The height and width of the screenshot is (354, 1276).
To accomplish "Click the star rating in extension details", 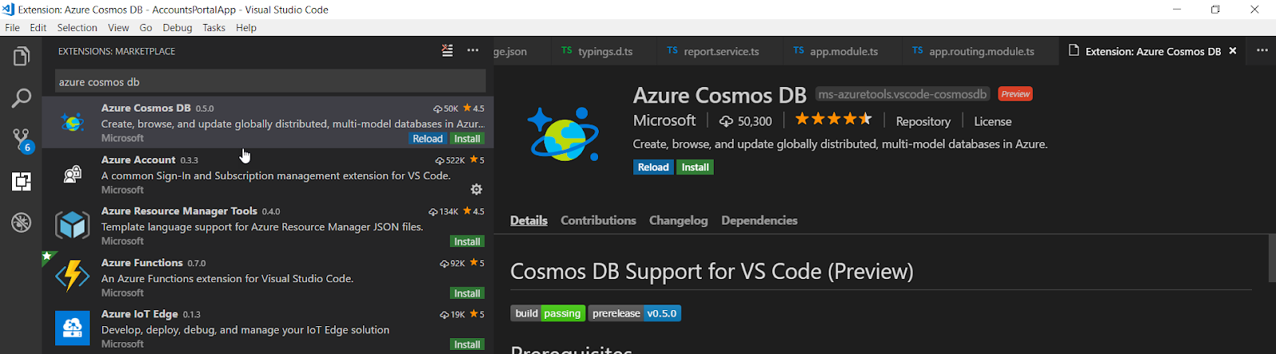I will point(833,120).
